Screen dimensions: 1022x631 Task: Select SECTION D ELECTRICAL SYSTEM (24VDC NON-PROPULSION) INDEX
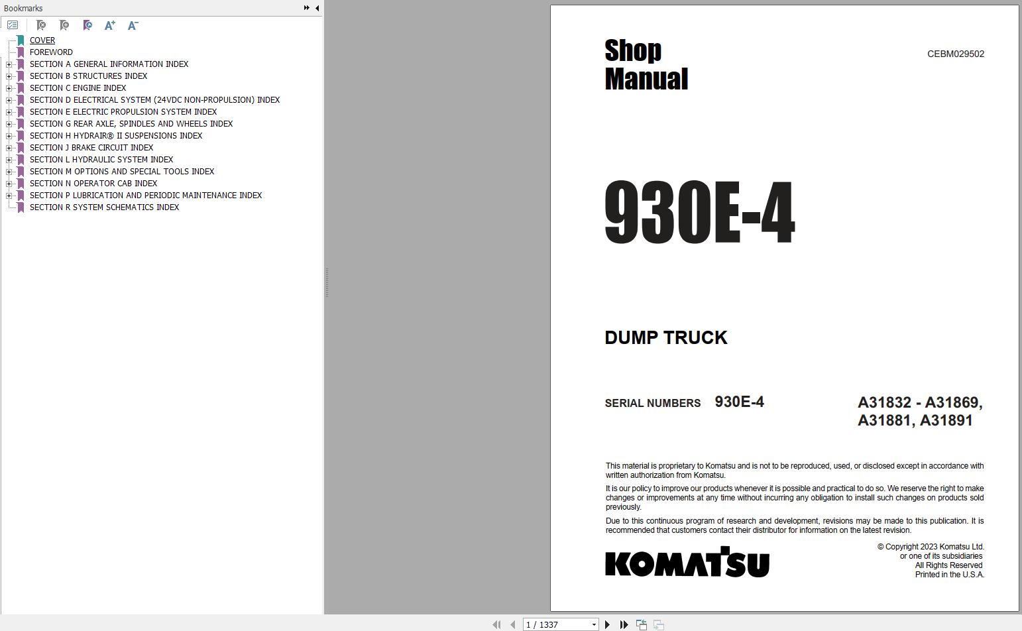(x=154, y=100)
